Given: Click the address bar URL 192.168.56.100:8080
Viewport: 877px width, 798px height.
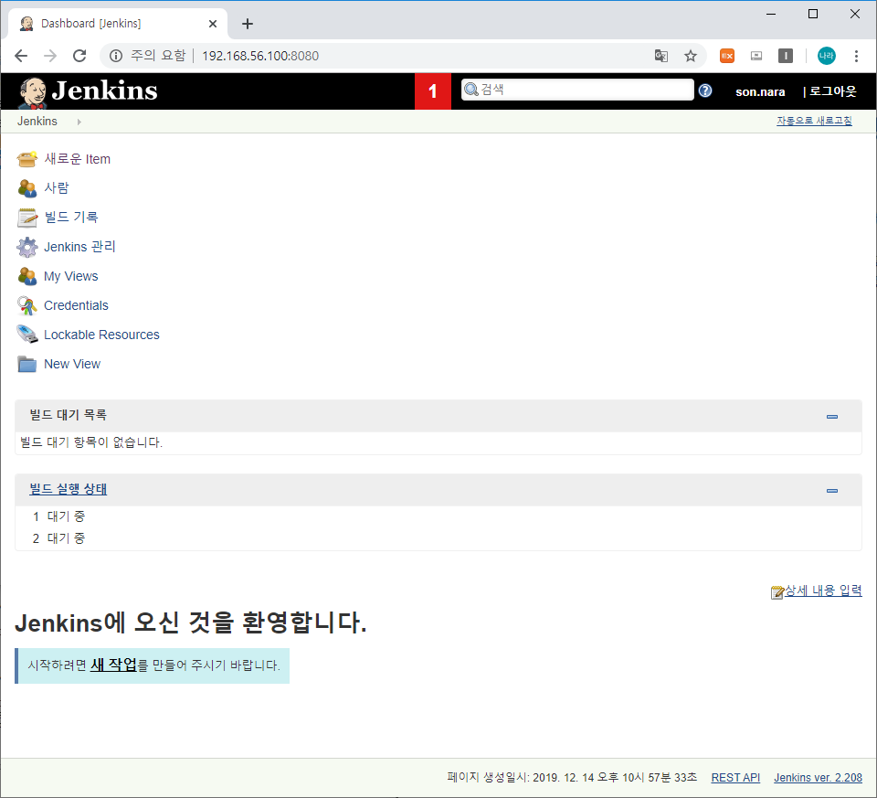Looking at the screenshot, I should click(260, 56).
